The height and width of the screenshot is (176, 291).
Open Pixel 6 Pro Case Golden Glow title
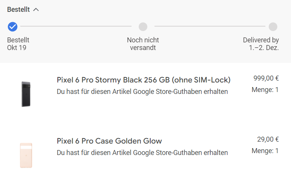pyautogui.click(x=109, y=141)
